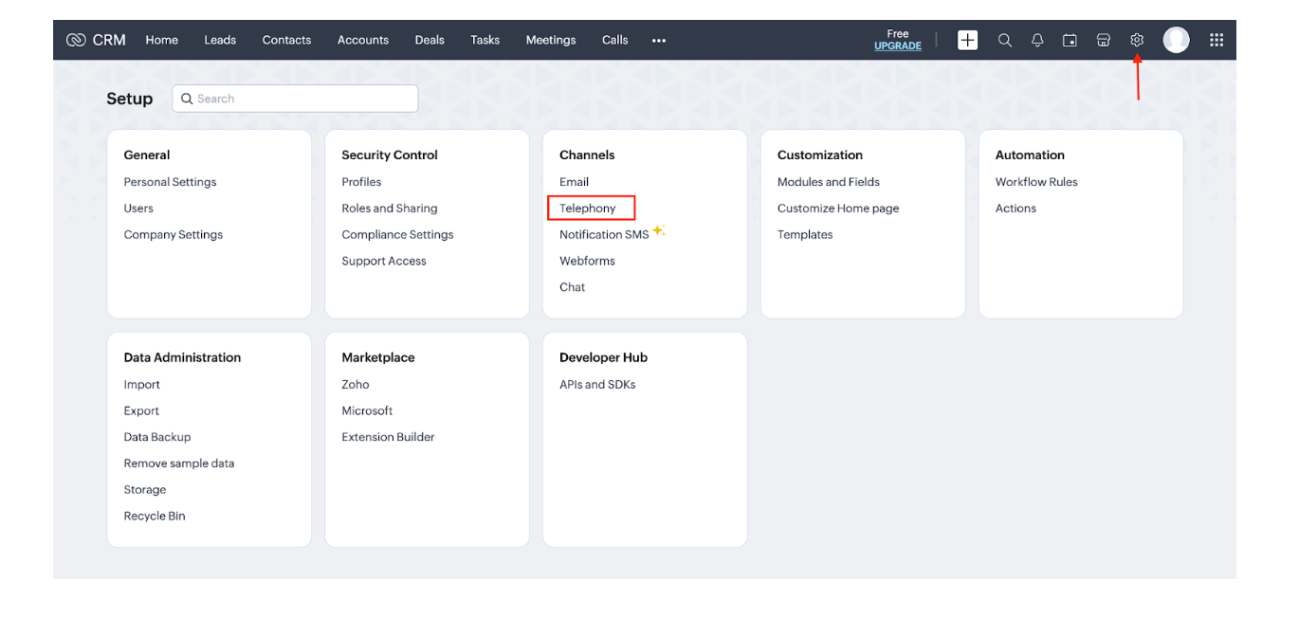Open the apps grid launcher icon
The image size is (1299, 618).
[x=1217, y=40]
